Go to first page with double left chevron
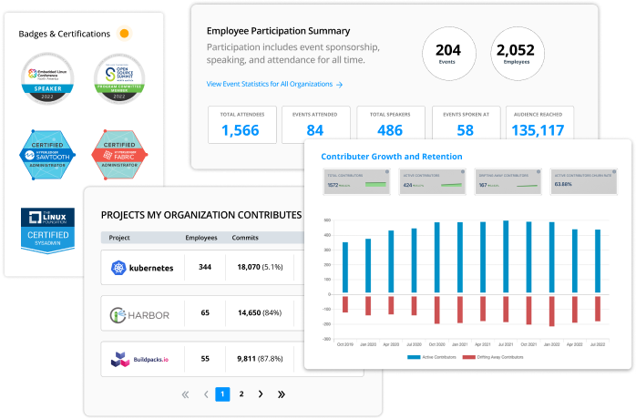 pos(185,394)
